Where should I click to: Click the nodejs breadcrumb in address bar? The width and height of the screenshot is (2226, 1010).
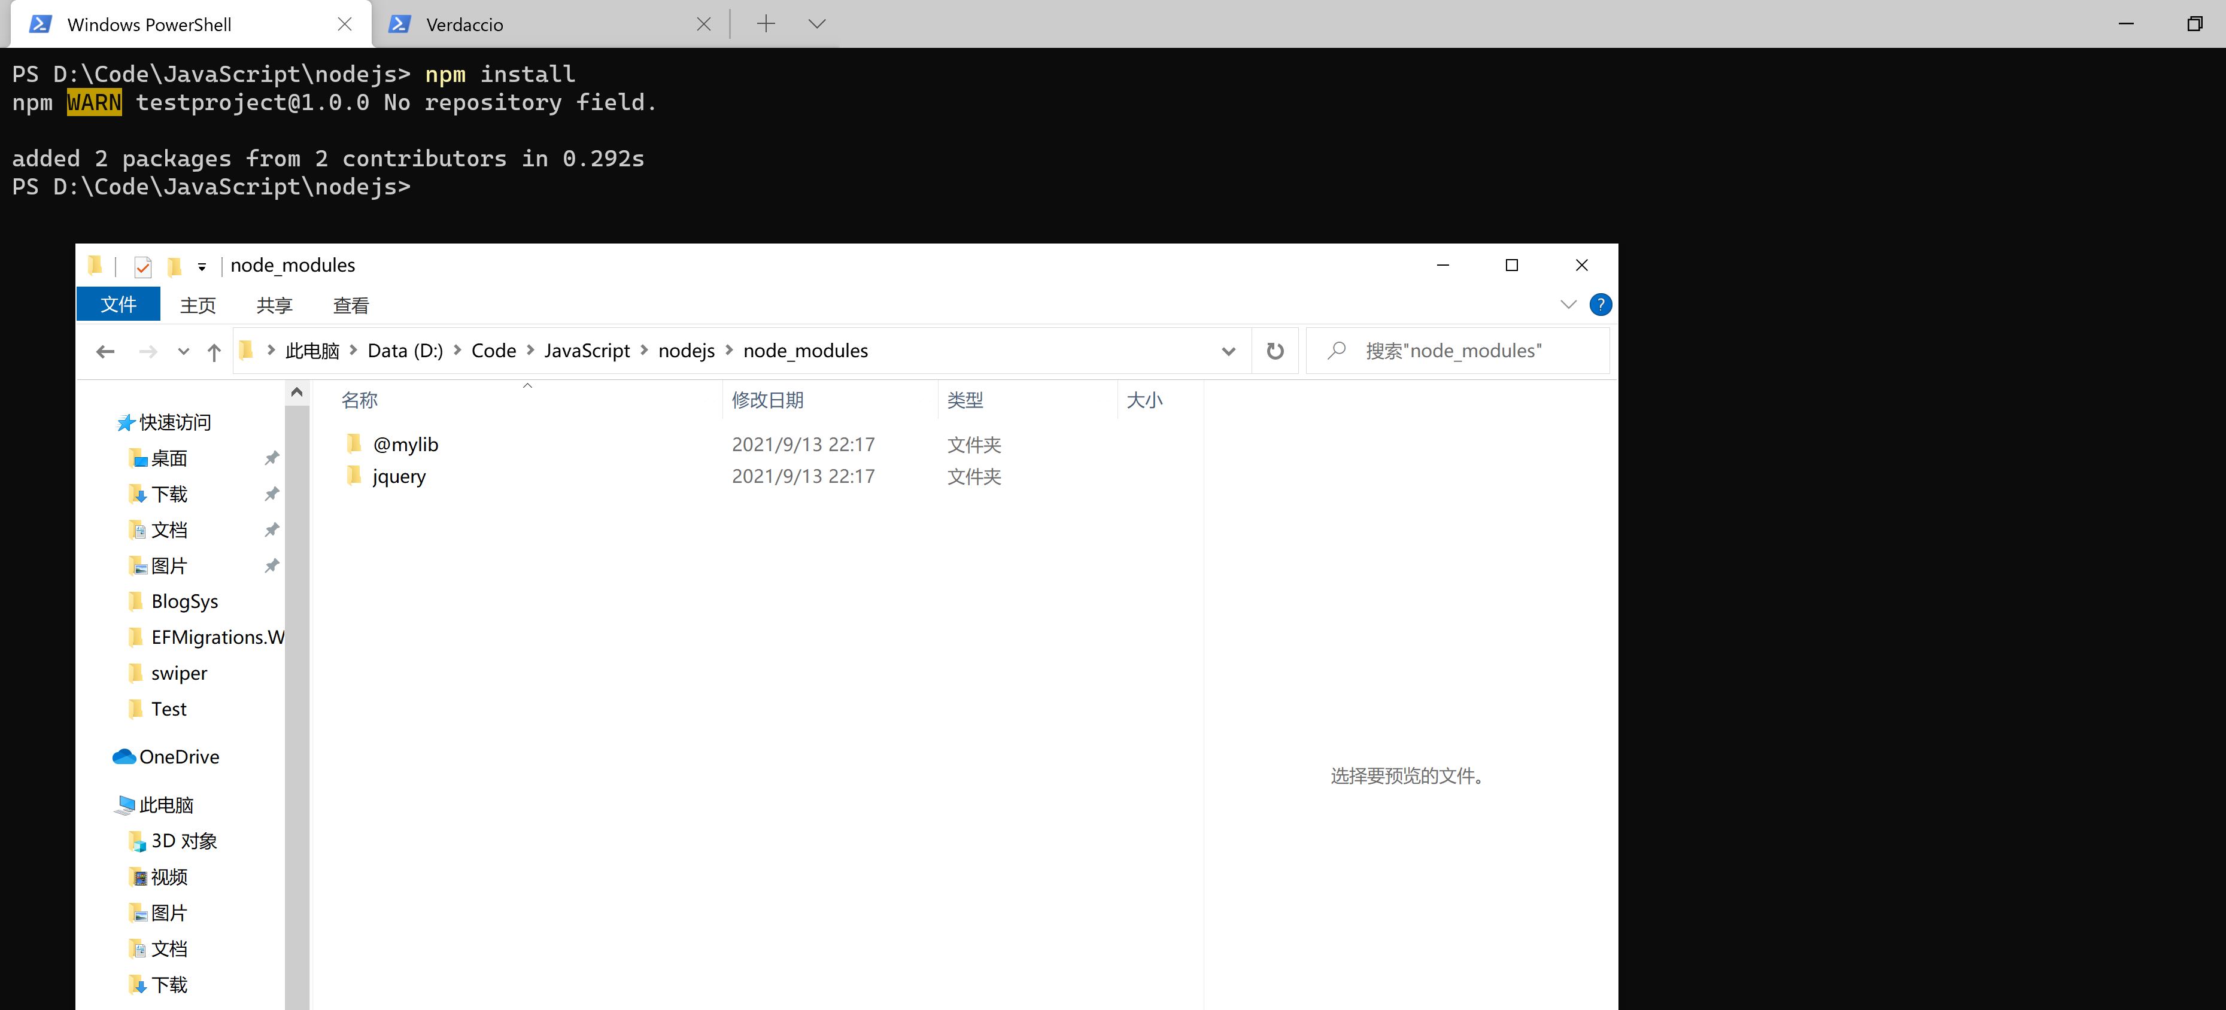[686, 351]
